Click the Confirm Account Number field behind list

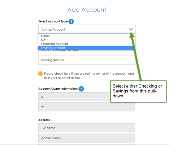point(87,52)
